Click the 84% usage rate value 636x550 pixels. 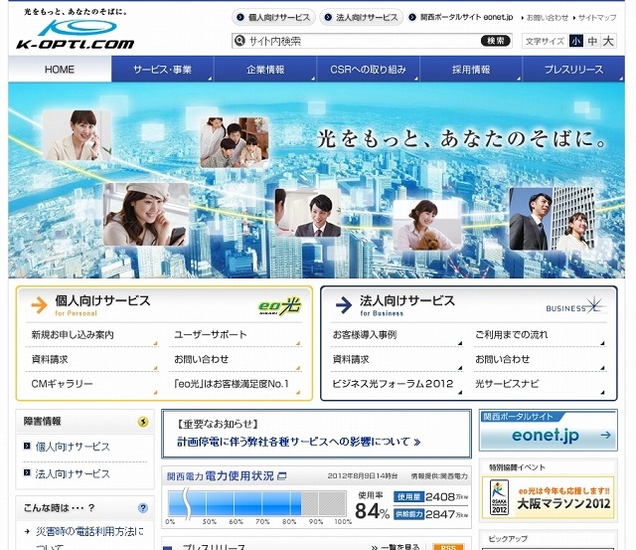[372, 511]
